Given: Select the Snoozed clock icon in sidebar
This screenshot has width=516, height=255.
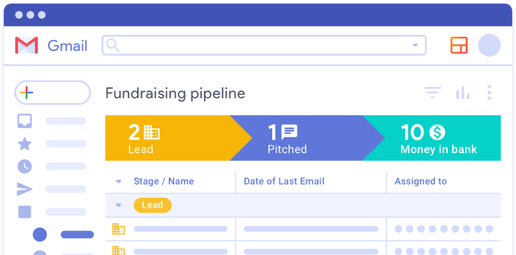Looking at the screenshot, I should point(25,167).
